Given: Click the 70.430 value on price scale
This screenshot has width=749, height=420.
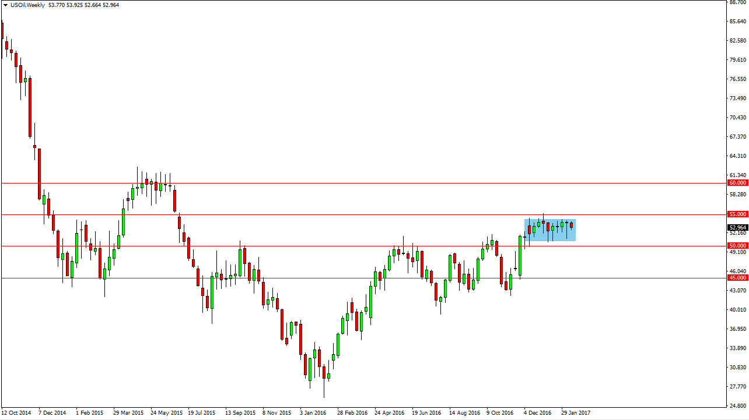Looking at the screenshot, I should 737,118.
